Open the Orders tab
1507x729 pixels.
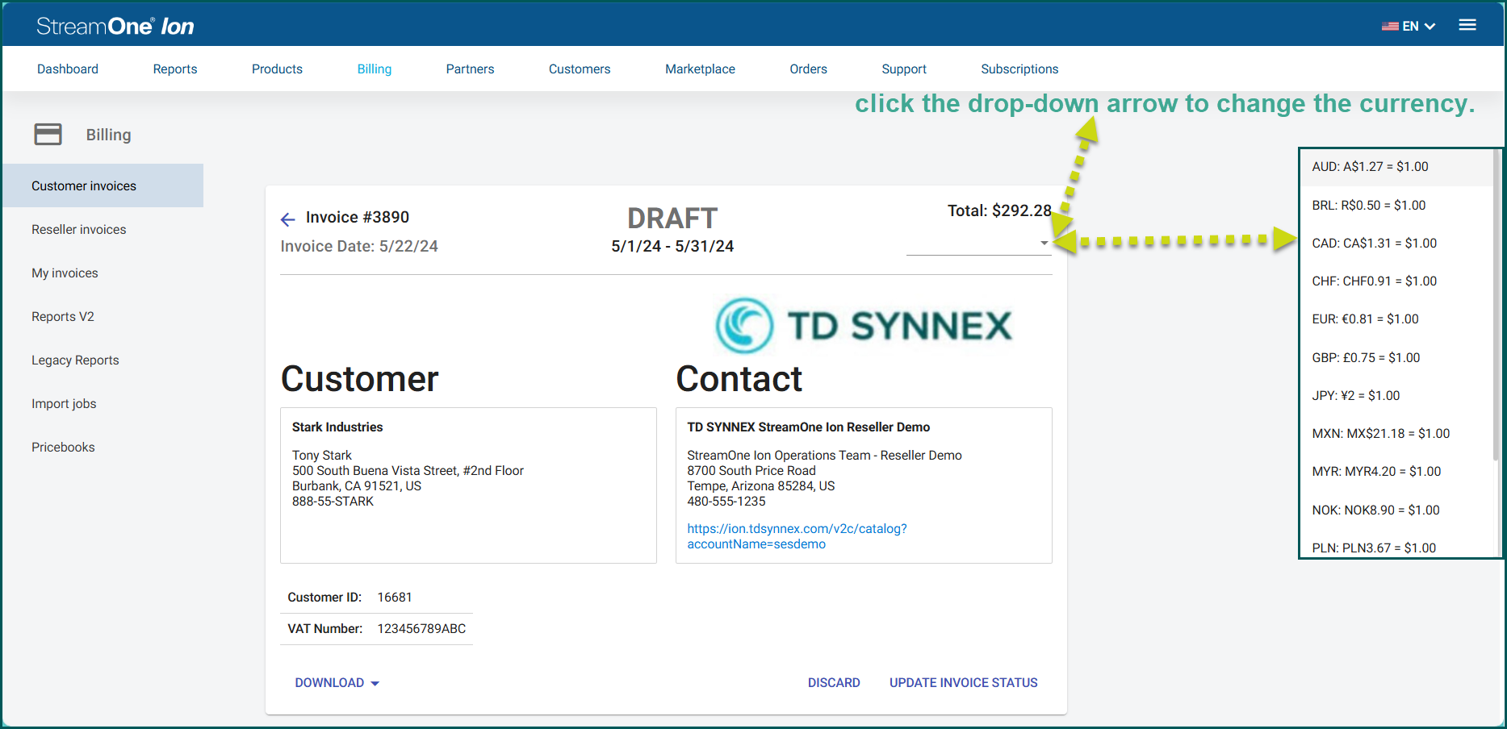tap(808, 69)
